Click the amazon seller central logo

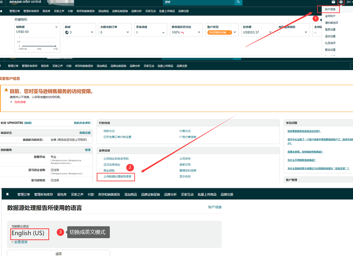[x=25, y=2]
